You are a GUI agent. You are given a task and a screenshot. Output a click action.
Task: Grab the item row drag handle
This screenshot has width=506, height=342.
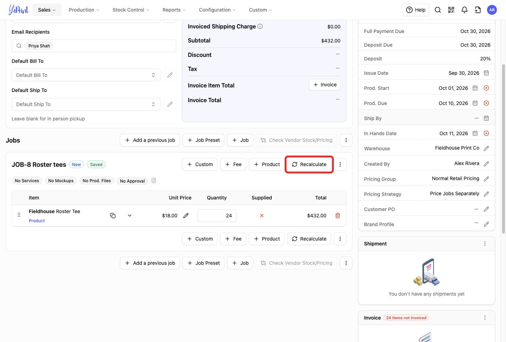tap(19, 215)
